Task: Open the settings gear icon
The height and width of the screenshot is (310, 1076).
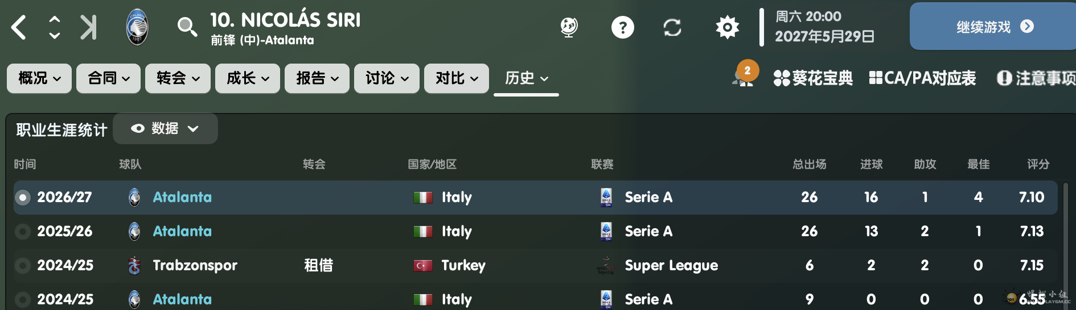Action: pos(727,27)
